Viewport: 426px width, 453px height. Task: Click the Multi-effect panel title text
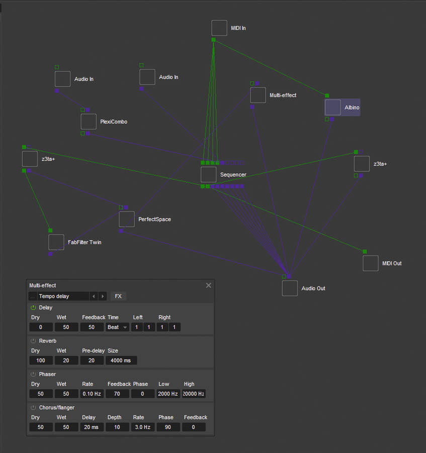[43, 285]
